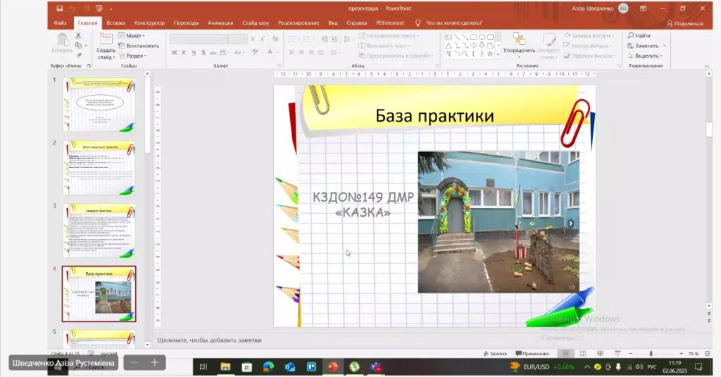Viewport: 721px width, 377px height.
Task: Click the Упорядочить arrange button
Action: 519,46
